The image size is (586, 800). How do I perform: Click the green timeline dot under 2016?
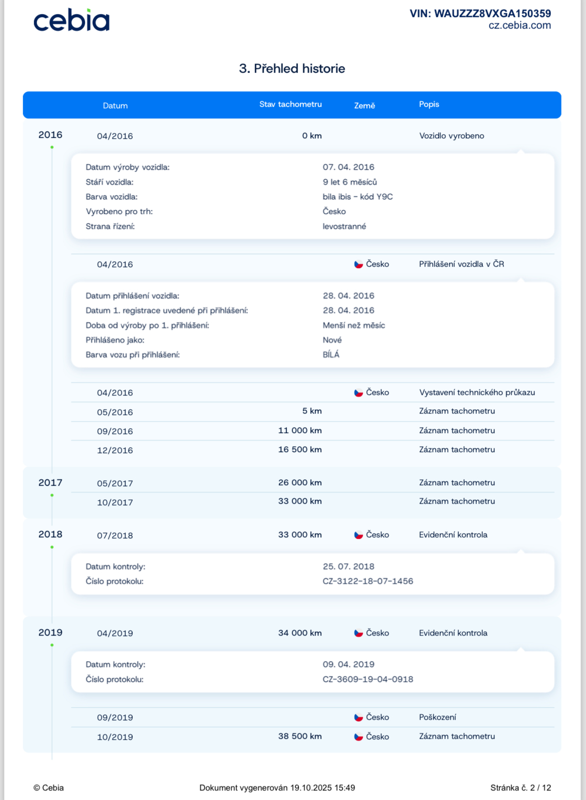click(52, 147)
